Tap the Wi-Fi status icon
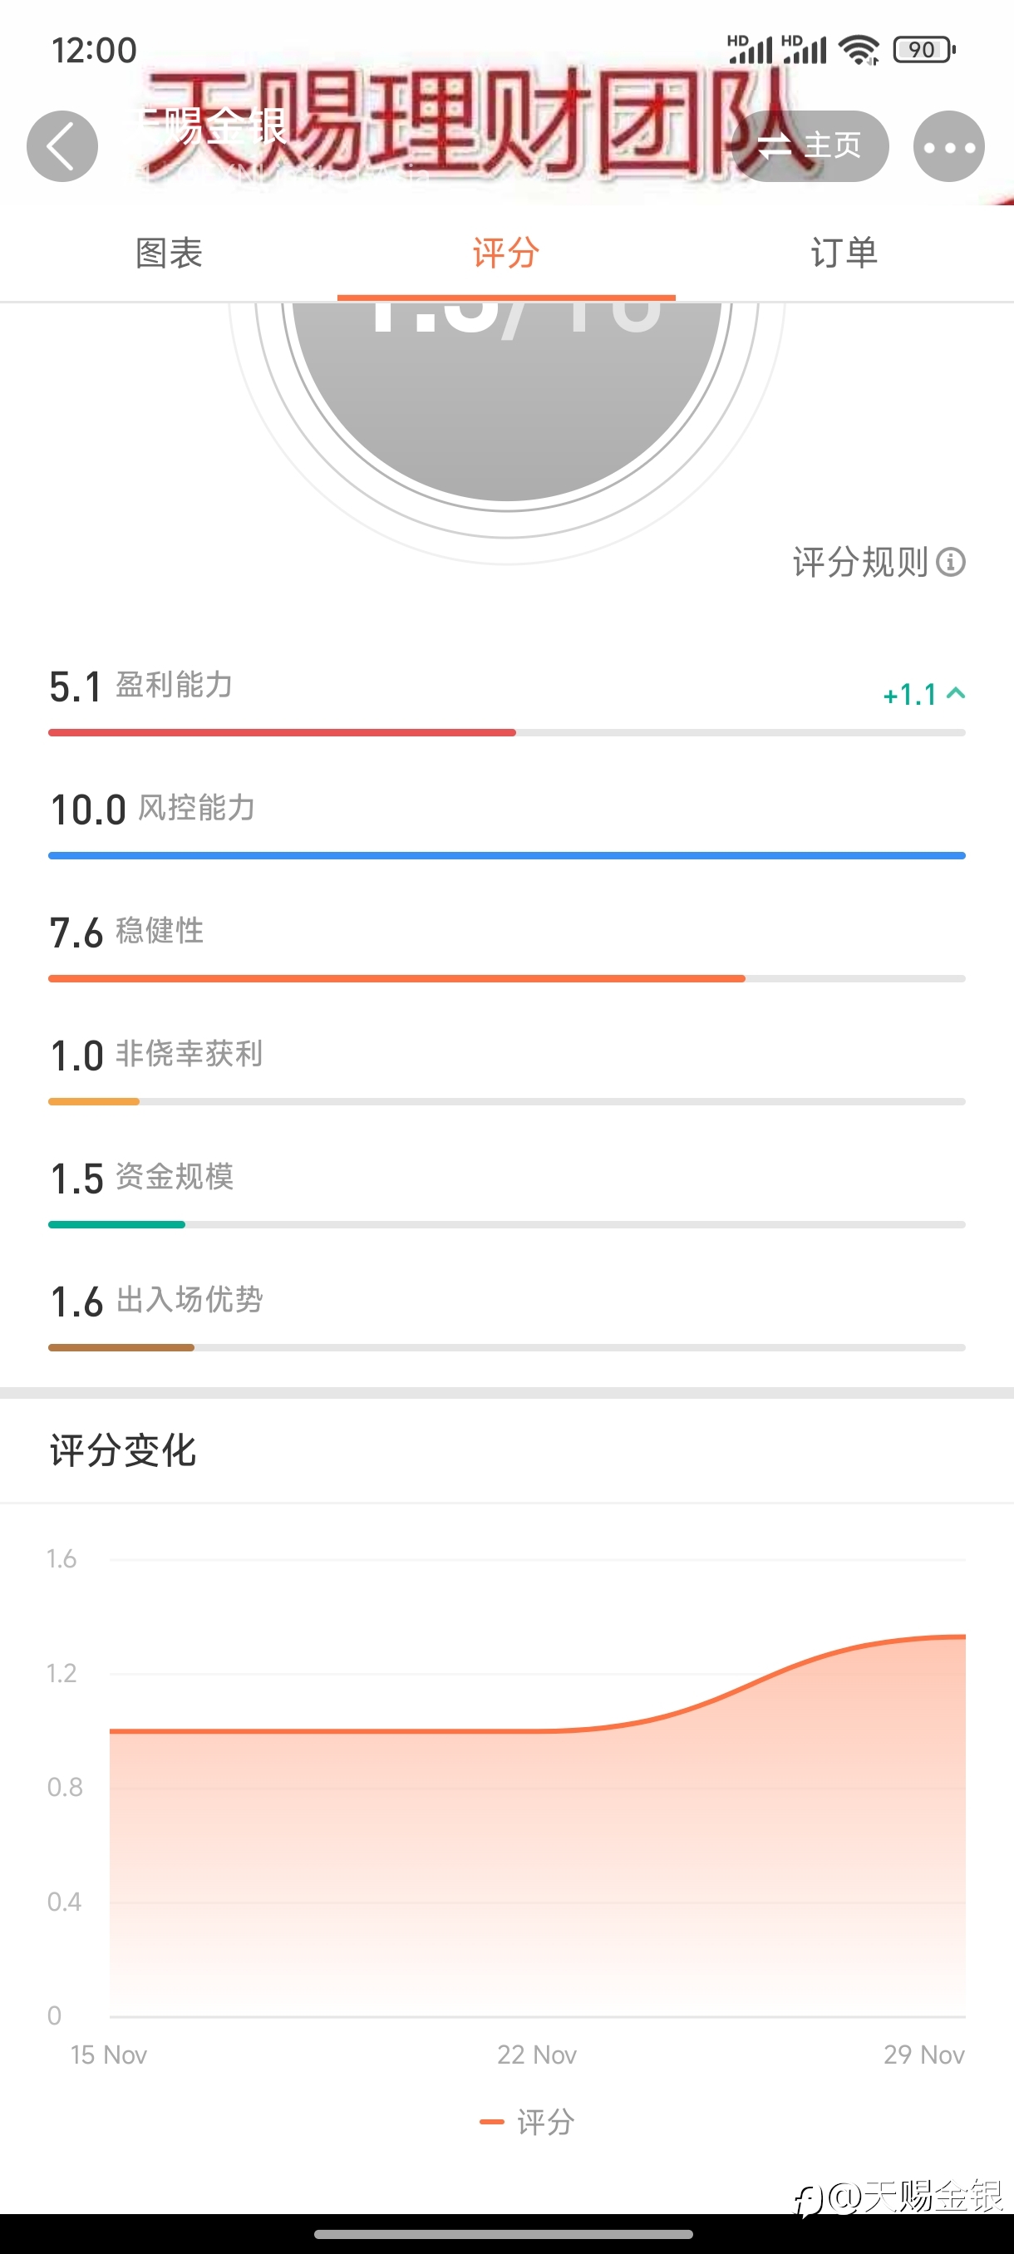The height and width of the screenshot is (2254, 1014). point(859,50)
